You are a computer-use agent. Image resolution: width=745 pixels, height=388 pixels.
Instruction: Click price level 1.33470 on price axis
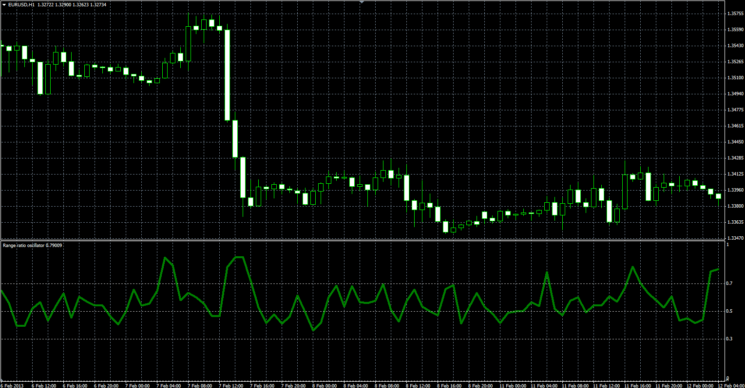click(x=735, y=238)
